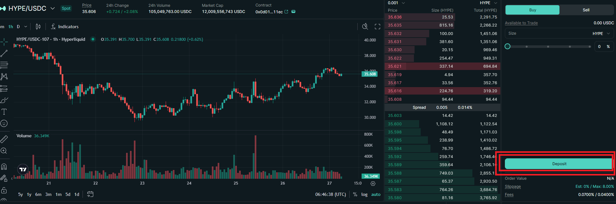The height and width of the screenshot is (204, 616).
Task: Select the chart pattern drawing tool
Action: point(4,76)
